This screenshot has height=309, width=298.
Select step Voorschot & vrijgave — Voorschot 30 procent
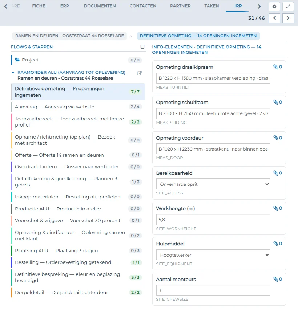coord(78,221)
